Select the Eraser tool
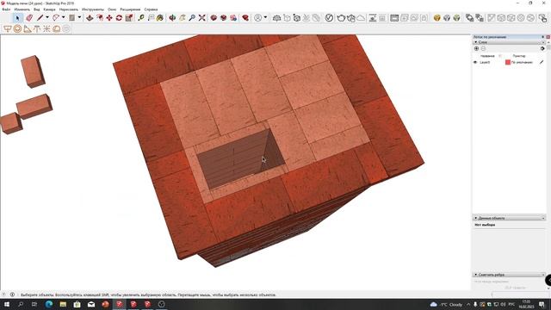 click(x=29, y=17)
